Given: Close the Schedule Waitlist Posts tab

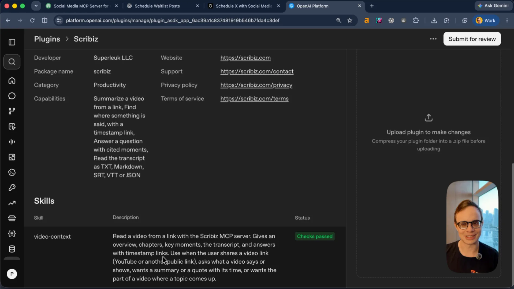Looking at the screenshot, I should (198, 6).
